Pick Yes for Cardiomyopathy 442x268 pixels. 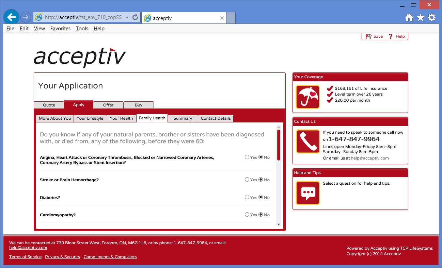(x=247, y=215)
